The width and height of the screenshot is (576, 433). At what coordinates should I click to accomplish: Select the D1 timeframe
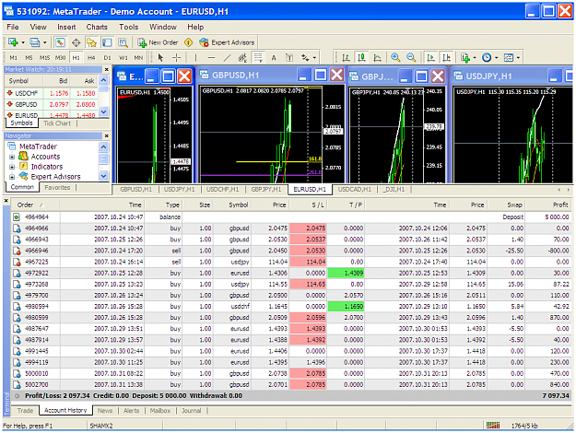click(x=107, y=58)
